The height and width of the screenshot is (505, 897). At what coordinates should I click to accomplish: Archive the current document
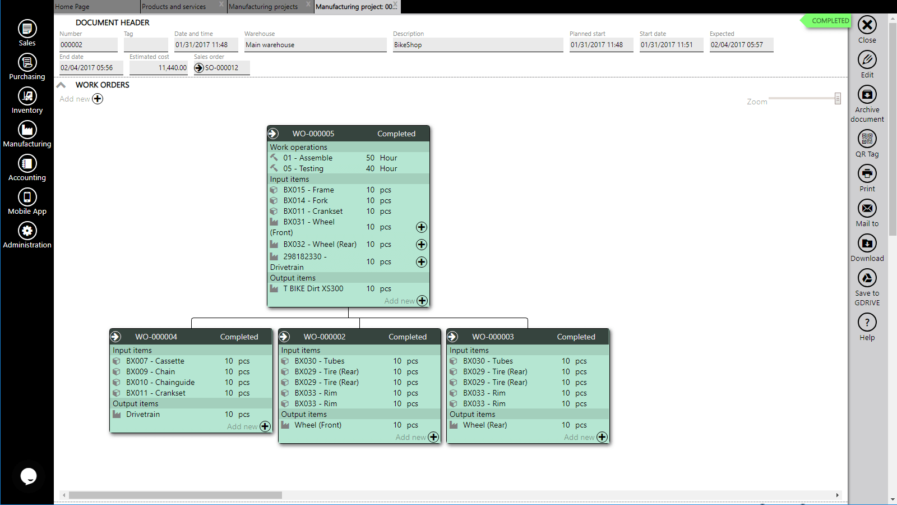[867, 94]
